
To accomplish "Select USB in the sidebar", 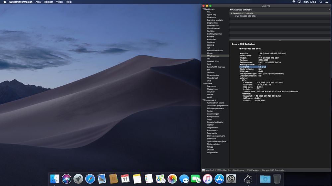I will (x=209, y=81).
